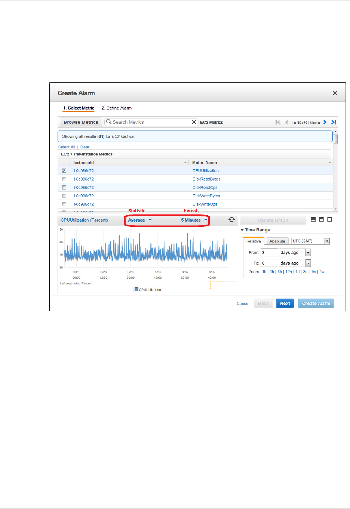The width and height of the screenshot is (350, 509).
Task: Clear the Search Metrics field
Action: pyautogui.click(x=194, y=122)
